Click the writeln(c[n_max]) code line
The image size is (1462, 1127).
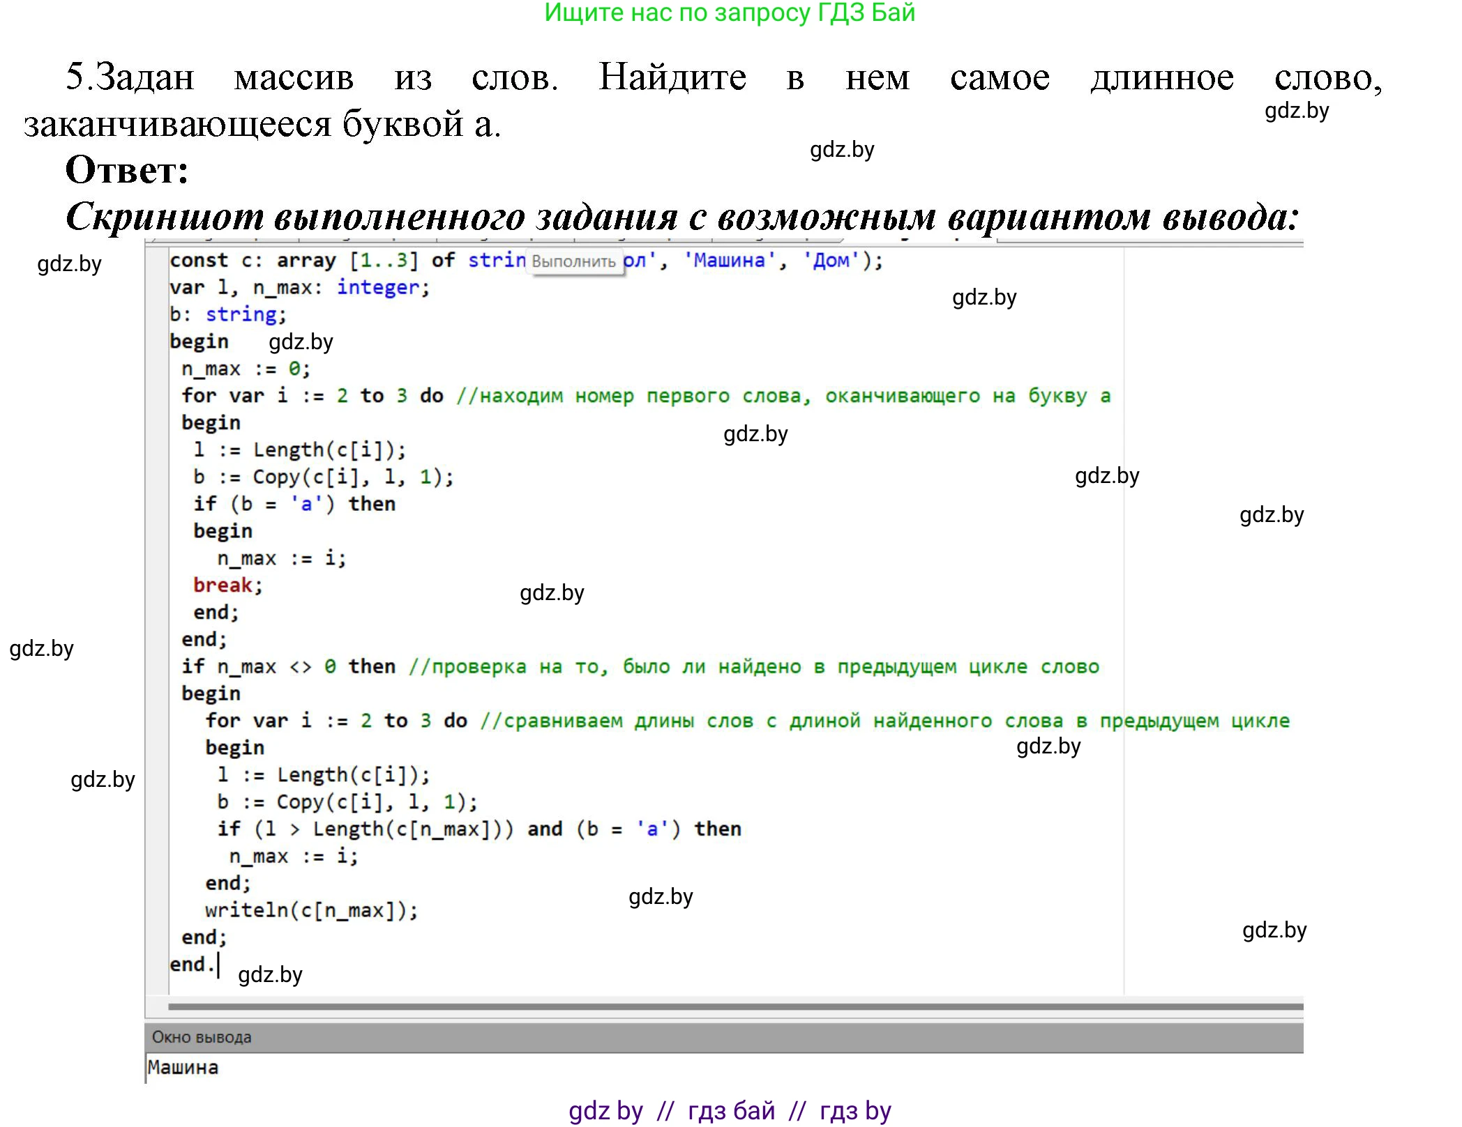311,910
